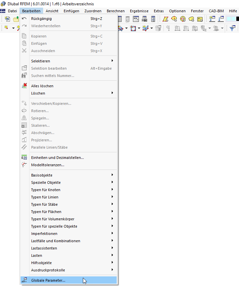Click the ellipse selection tool icon
The image size is (239, 286).
pos(174,19)
